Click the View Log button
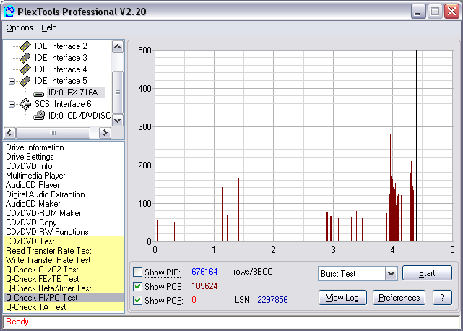This screenshot has height=331, width=463. 342,297
